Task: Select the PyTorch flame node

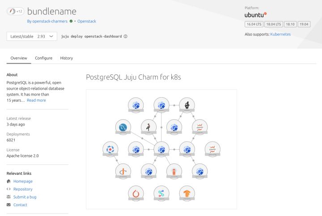Action: click(136, 194)
